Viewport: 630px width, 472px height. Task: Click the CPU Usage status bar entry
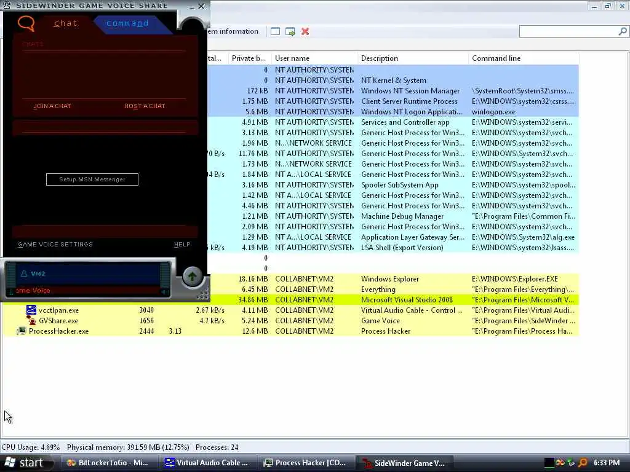[x=31, y=447]
